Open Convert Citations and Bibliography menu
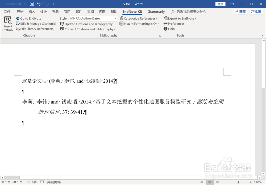This screenshot has width=266, height=185. [88, 29]
